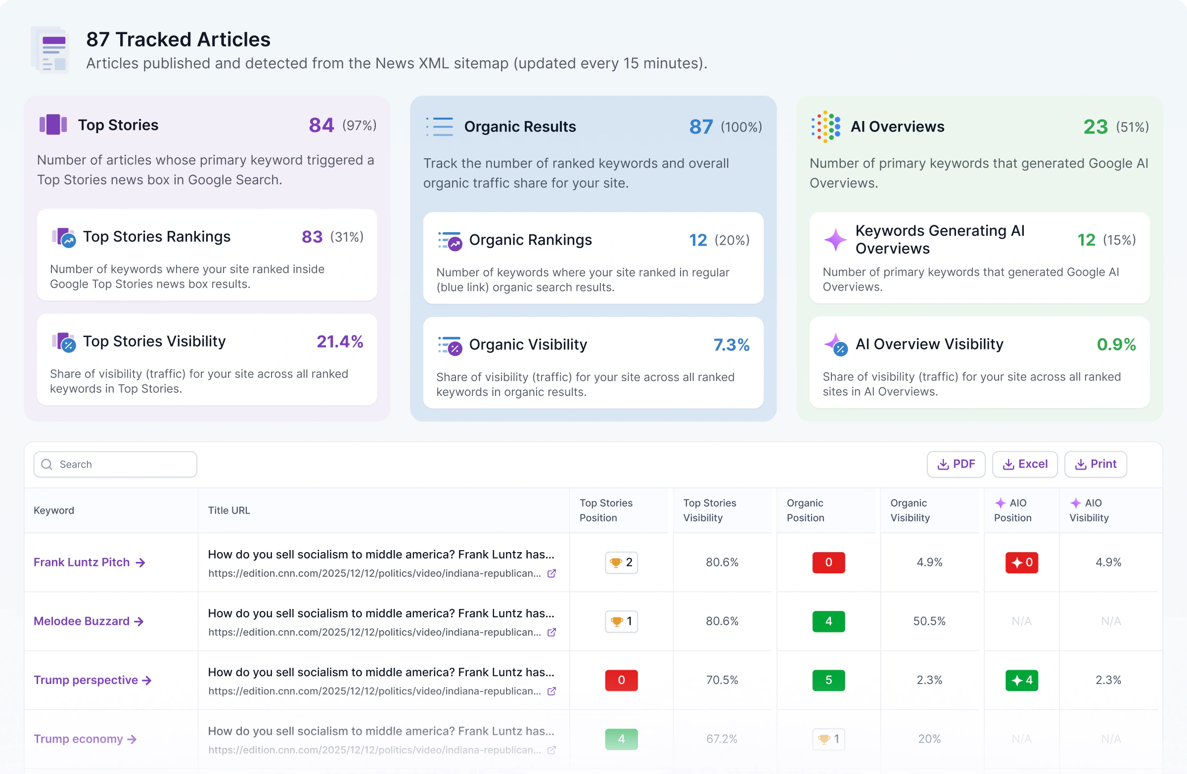Click green AIO position 4 badge, Trump perspective row
This screenshot has height=774, width=1187.
coord(1021,680)
